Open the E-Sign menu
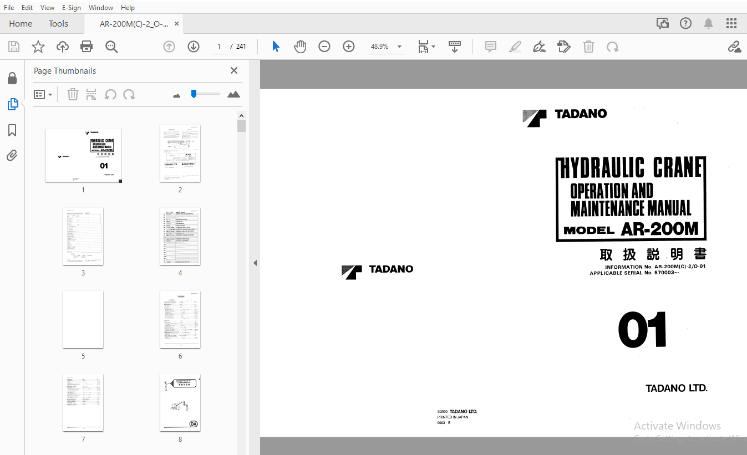 [72, 8]
